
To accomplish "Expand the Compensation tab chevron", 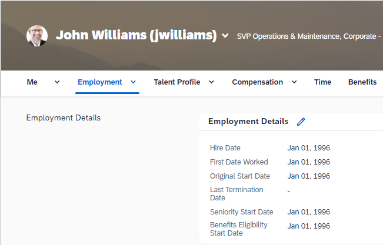I will pos(294,82).
